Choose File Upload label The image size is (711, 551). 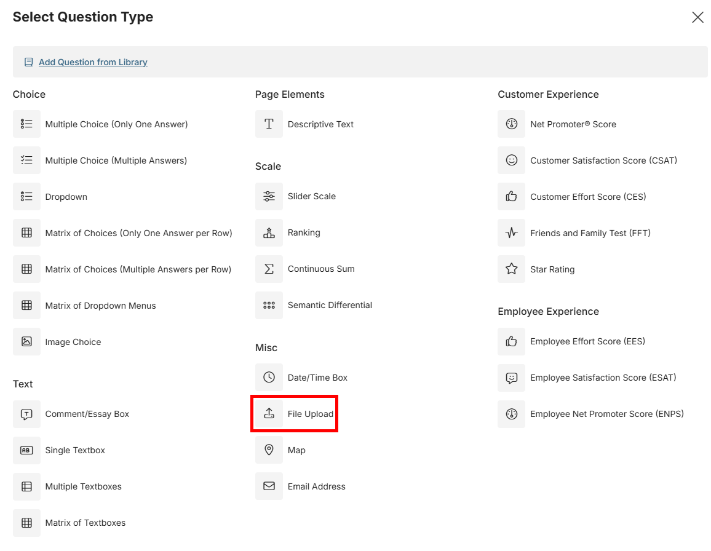(x=311, y=414)
